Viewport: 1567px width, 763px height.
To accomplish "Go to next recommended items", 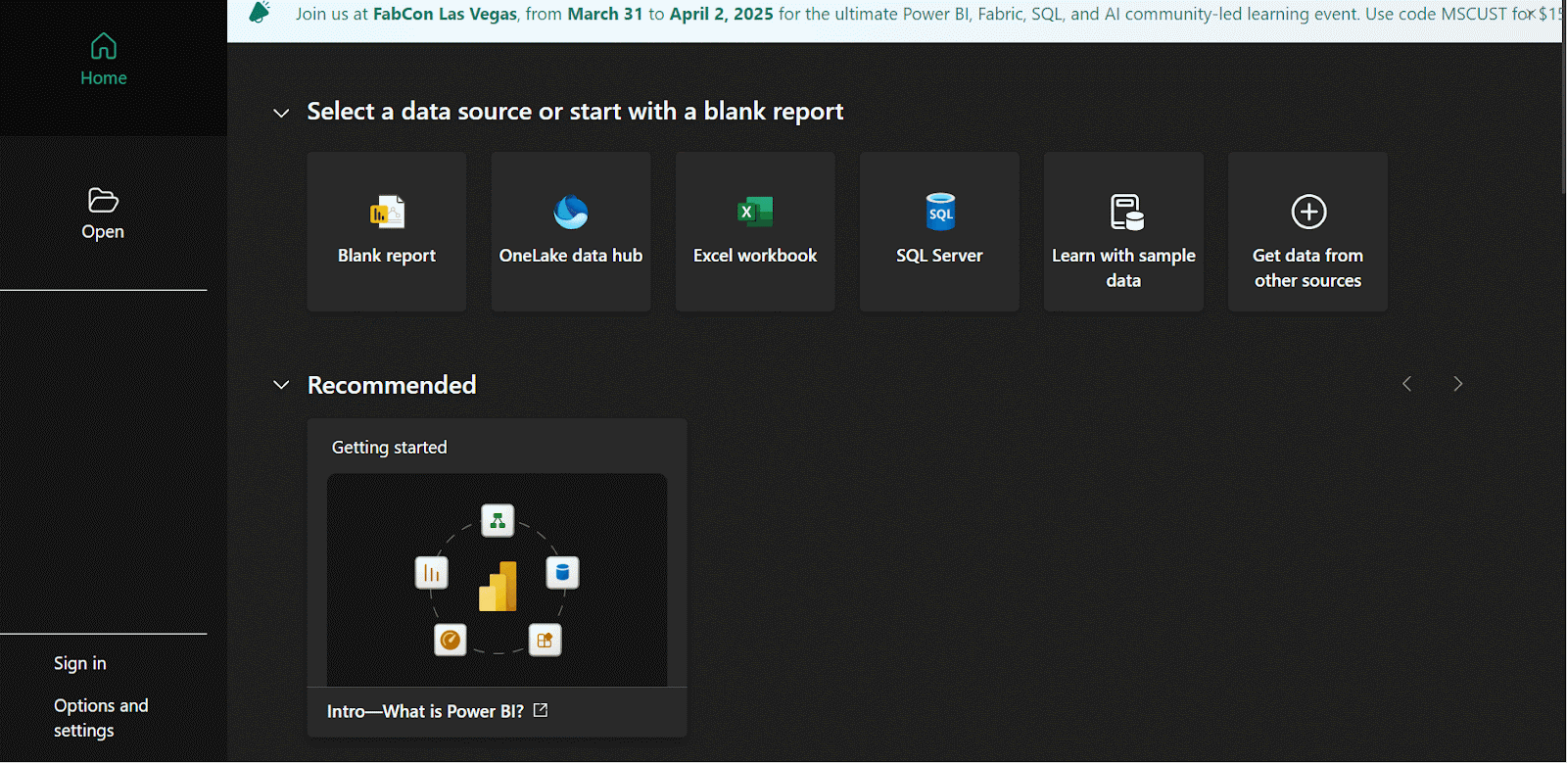I will (1457, 384).
